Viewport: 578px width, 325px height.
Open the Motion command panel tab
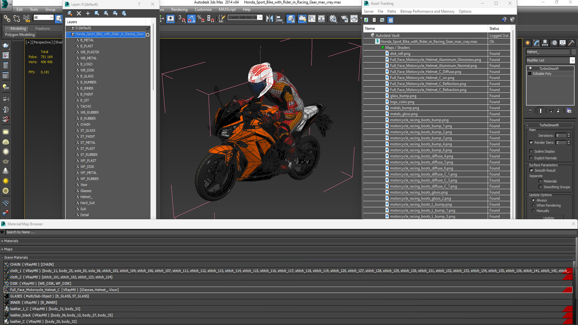point(554,43)
